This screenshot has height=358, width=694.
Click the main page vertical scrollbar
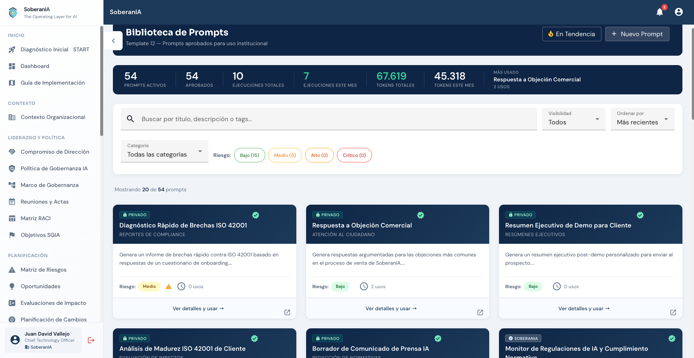click(x=693, y=74)
